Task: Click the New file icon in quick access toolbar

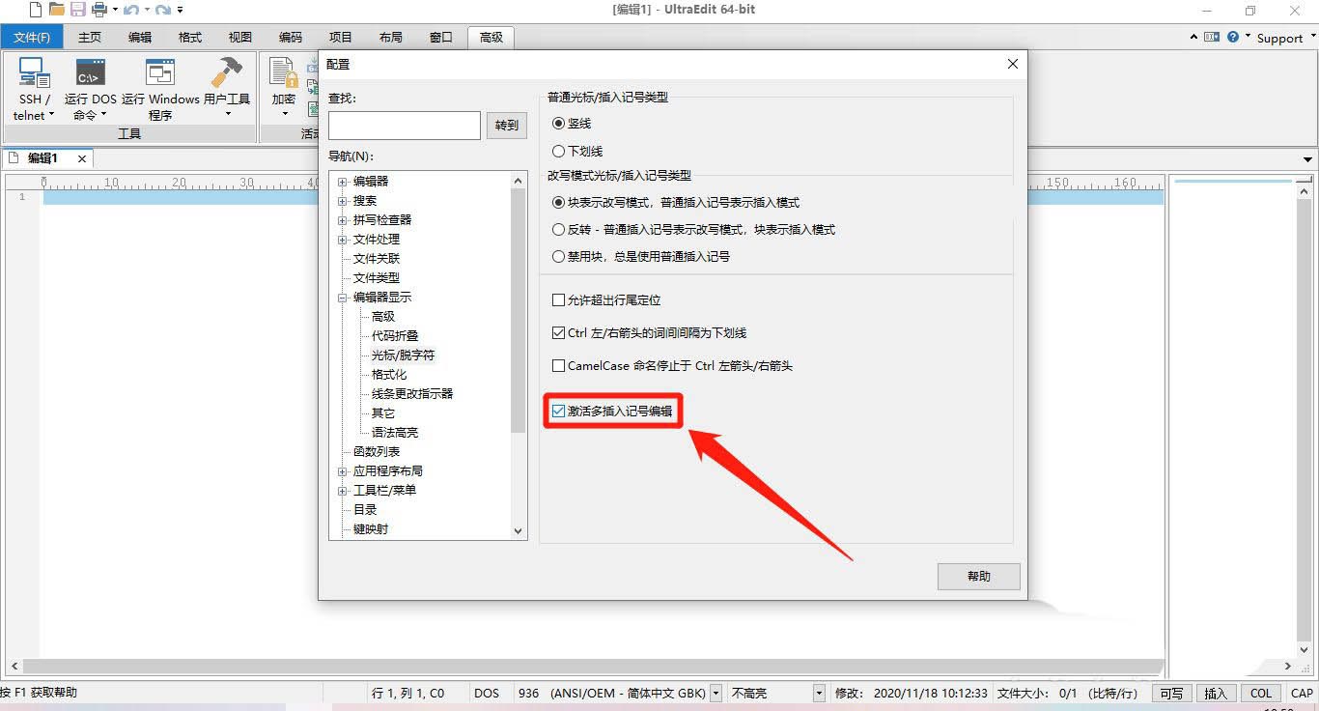Action: point(36,10)
